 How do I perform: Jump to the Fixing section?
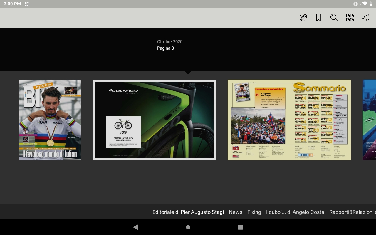[254, 212]
